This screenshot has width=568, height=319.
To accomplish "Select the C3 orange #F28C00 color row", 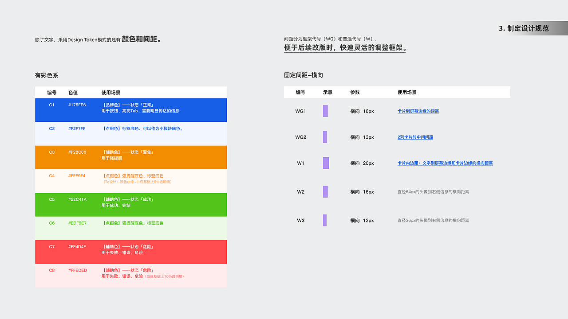I will point(131,157).
